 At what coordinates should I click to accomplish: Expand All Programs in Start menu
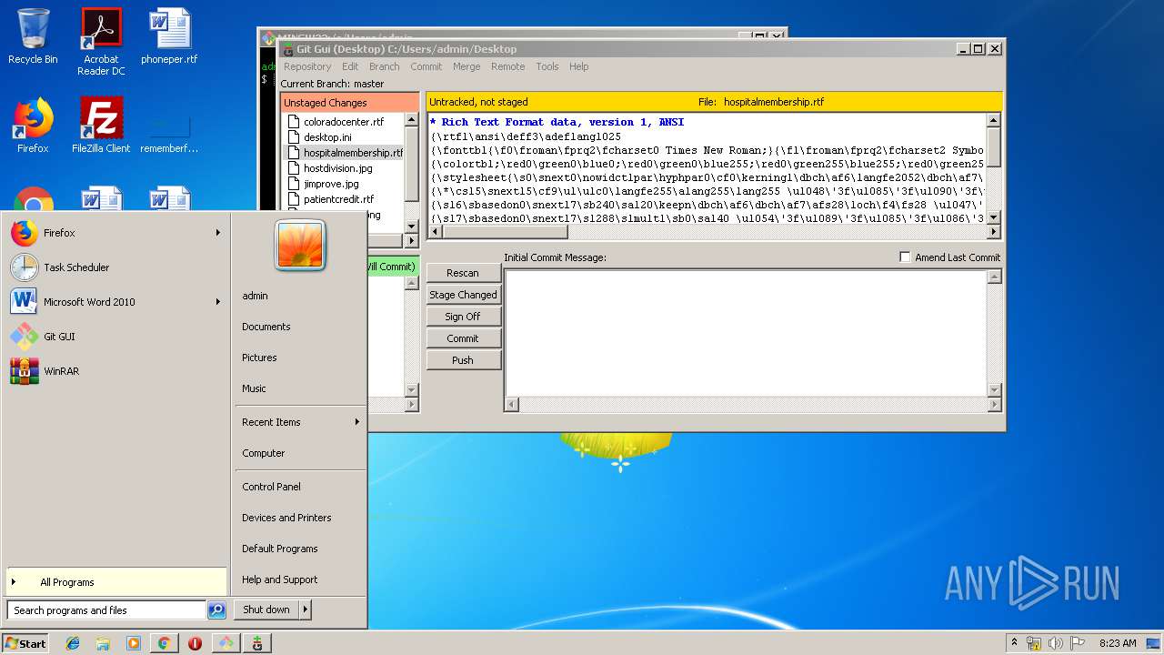pos(115,582)
